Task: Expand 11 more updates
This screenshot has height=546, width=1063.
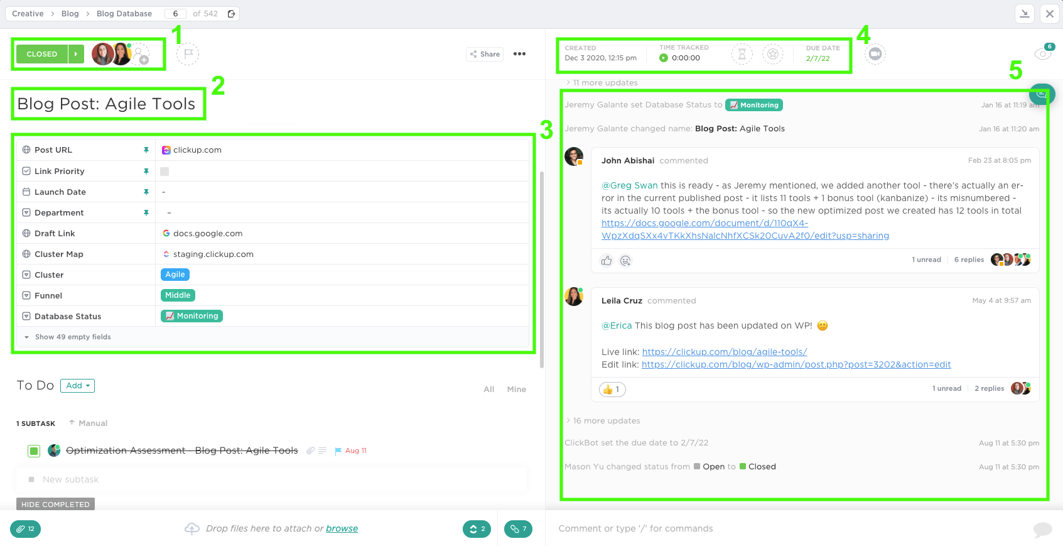Action: [x=602, y=83]
